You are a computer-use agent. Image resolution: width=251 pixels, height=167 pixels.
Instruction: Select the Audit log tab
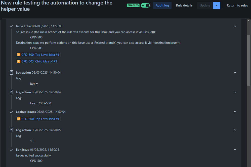pos(162,5)
